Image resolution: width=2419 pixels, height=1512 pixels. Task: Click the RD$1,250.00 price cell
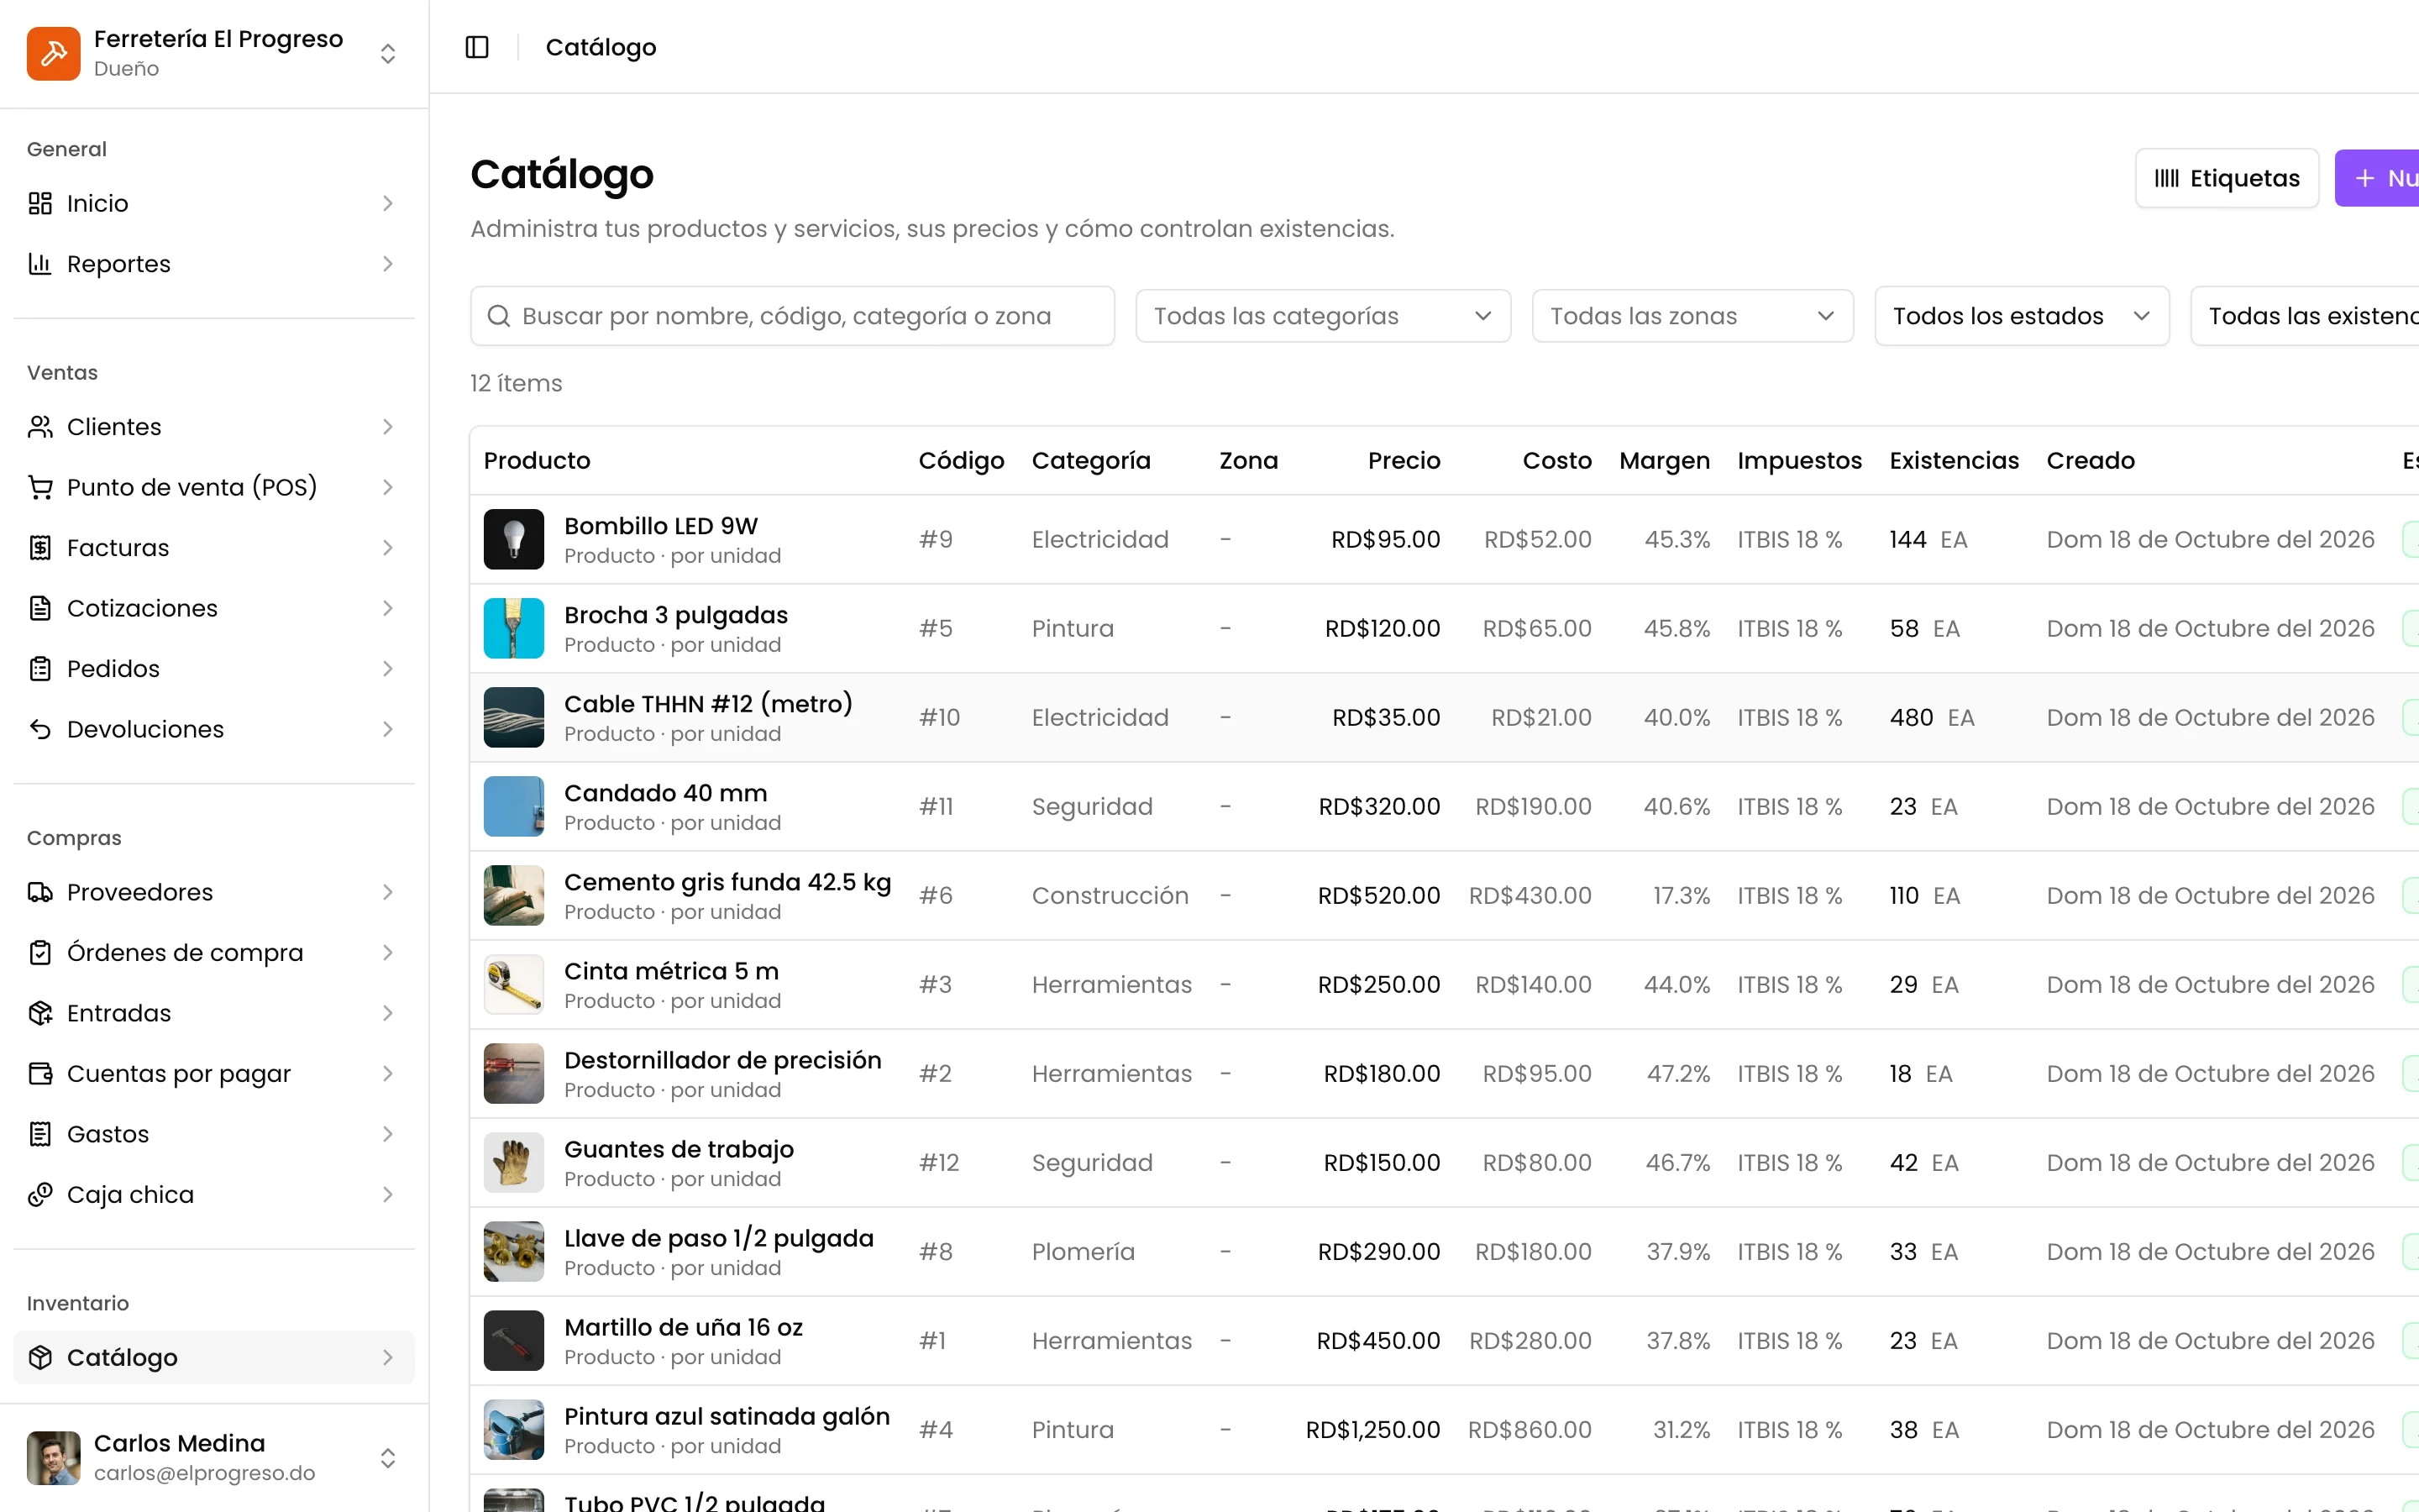tap(1372, 1430)
